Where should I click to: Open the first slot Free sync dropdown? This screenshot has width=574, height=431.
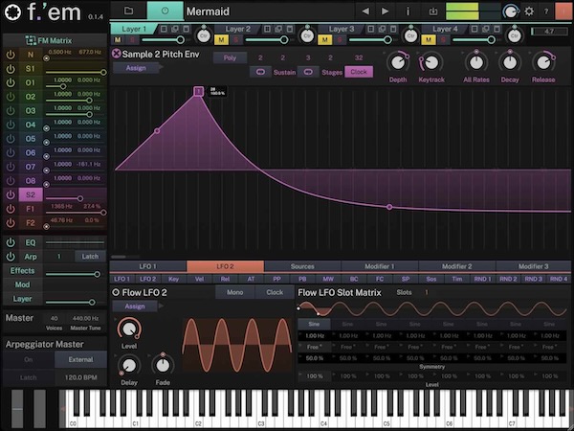tap(313, 347)
